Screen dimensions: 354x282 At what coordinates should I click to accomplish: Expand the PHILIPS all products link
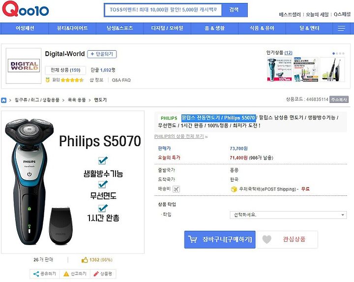[181, 136]
